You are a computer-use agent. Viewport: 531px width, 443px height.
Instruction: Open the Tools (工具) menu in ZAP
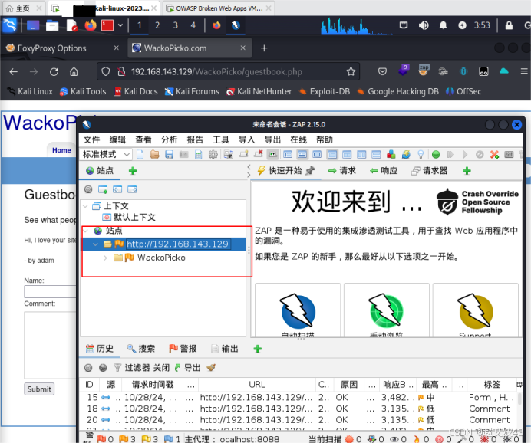[221, 139]
